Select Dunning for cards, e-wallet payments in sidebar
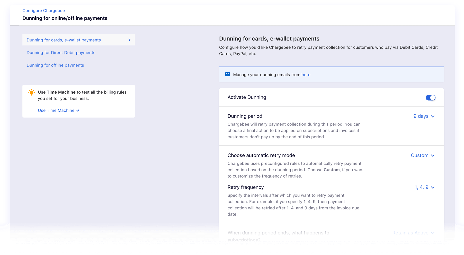Viewport: 464px width, 255px height. coord(64,40)
